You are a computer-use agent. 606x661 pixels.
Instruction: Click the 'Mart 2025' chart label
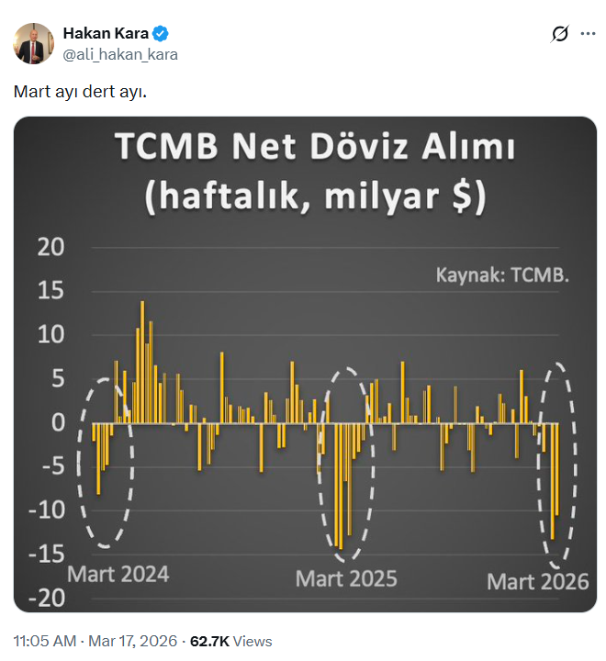pos(346,578)
